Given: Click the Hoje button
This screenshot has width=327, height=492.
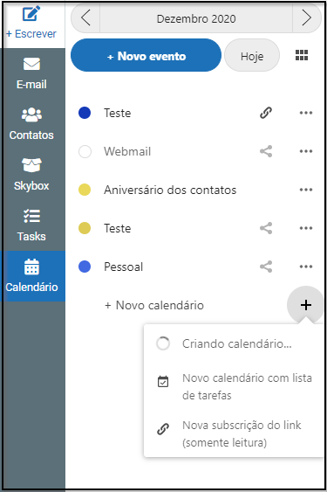Looking at the screenshot, I should coord(252,55).
